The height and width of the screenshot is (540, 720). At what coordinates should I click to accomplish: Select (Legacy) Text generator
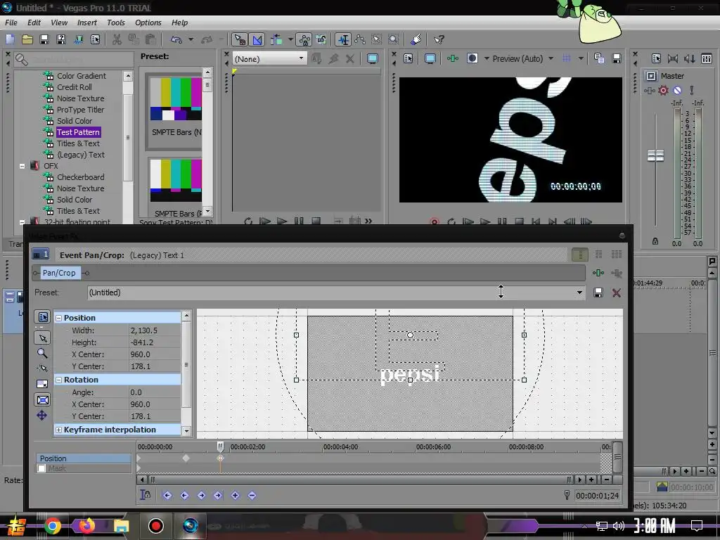tap(81, 155)
